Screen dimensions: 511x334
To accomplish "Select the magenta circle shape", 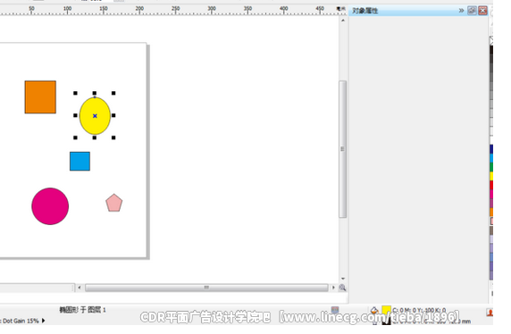I will click(50, 206).
